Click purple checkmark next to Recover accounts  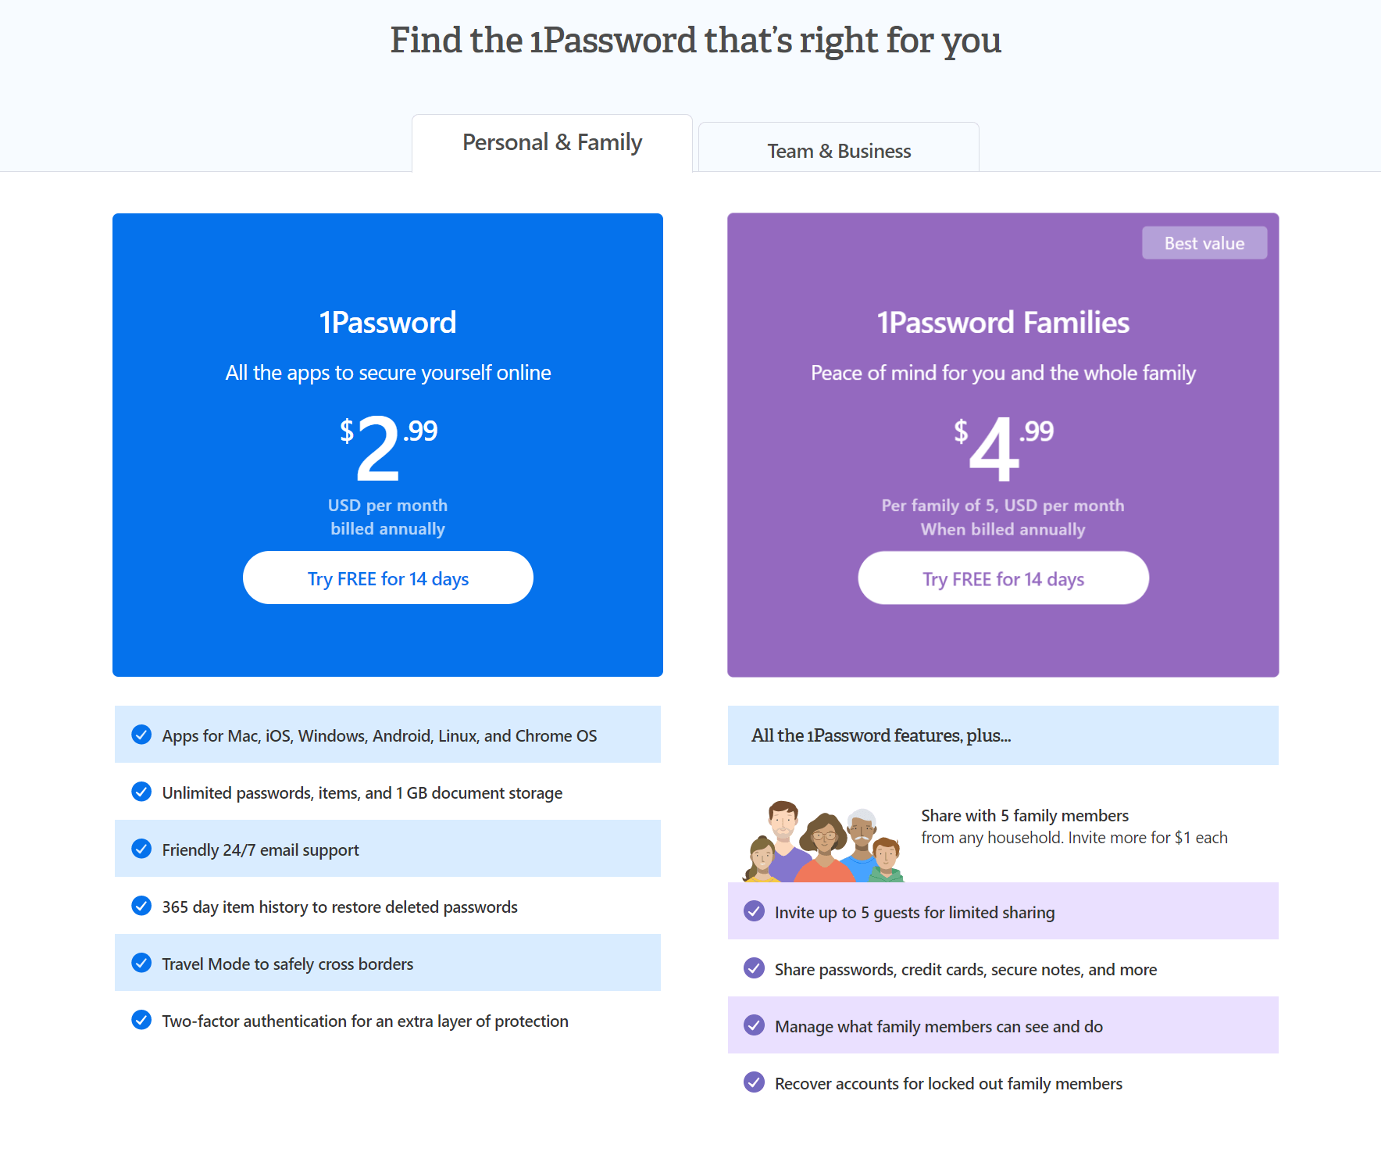pyautogui.click(x=755, y=1082)
